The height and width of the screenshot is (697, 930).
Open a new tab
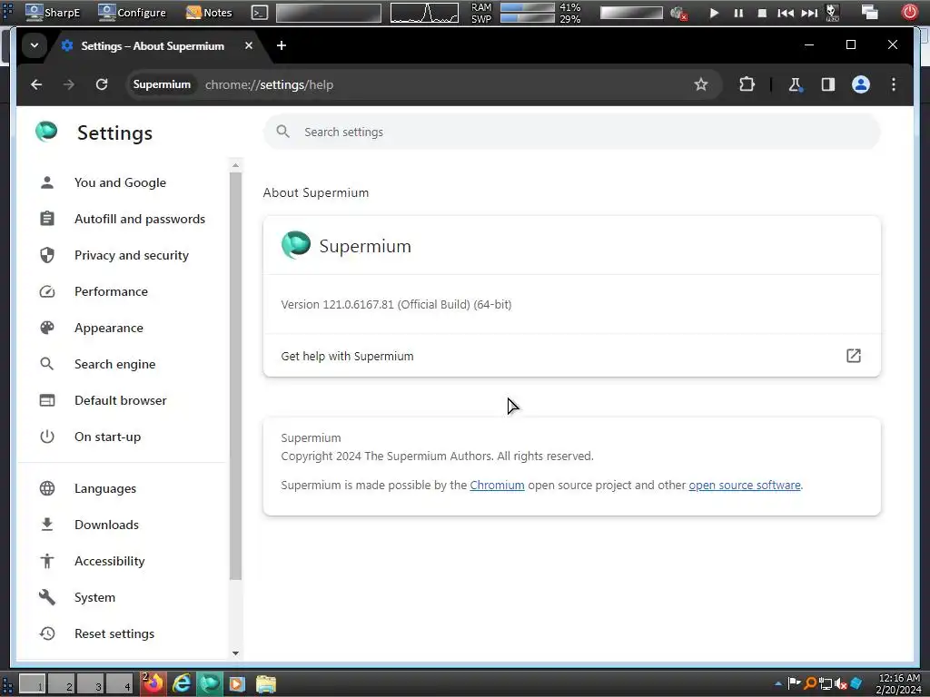point(282,45)
